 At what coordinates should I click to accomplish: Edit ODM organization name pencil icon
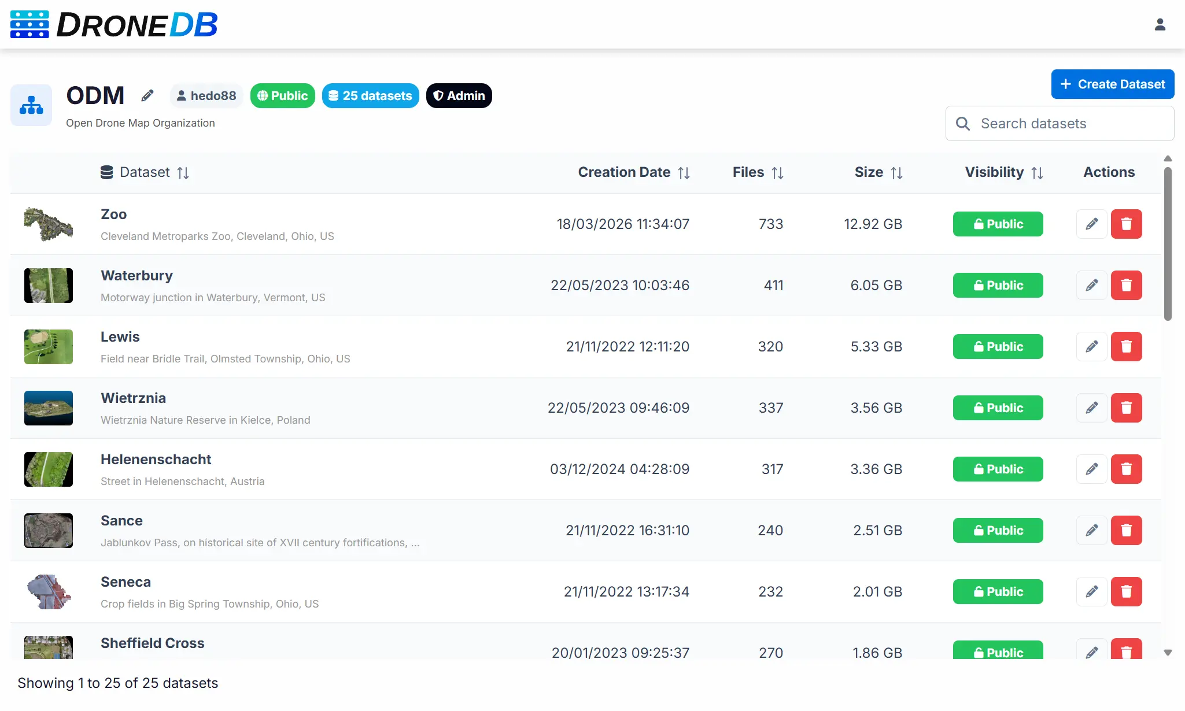click(147, 95)
